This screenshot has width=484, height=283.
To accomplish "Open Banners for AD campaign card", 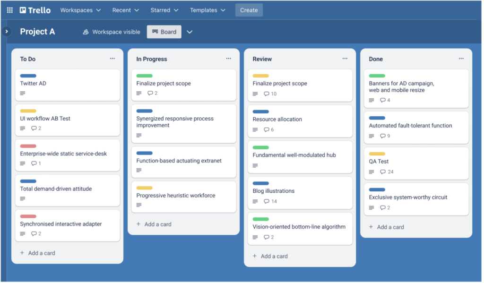I will [416, 88].
